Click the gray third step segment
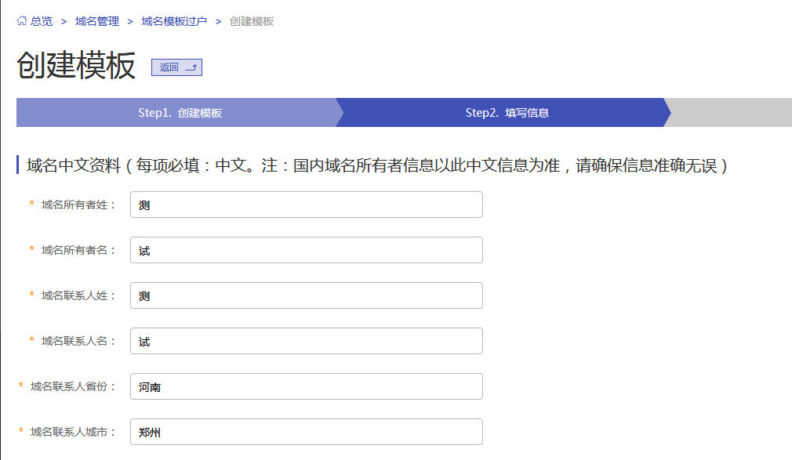 coord(731,113)
